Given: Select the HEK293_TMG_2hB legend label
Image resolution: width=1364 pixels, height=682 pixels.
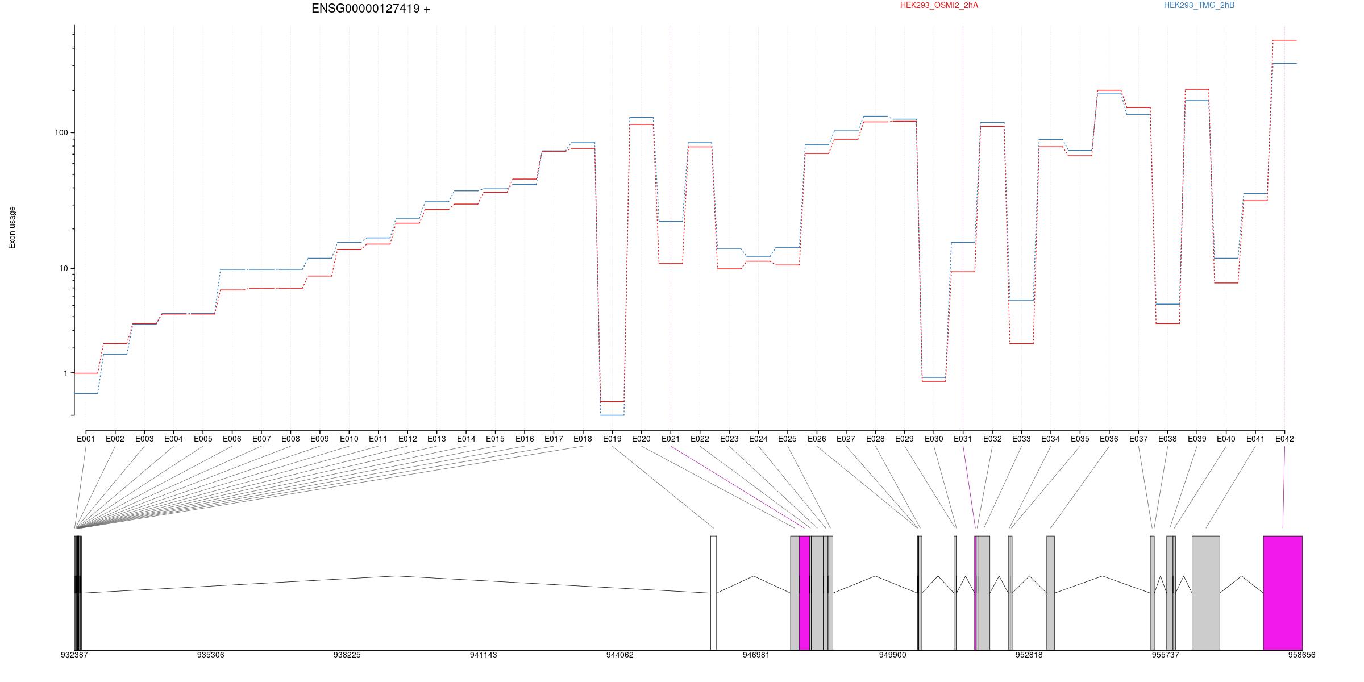Looking at the screenshot, I should pyautogui.click(x=1199, y=5).
